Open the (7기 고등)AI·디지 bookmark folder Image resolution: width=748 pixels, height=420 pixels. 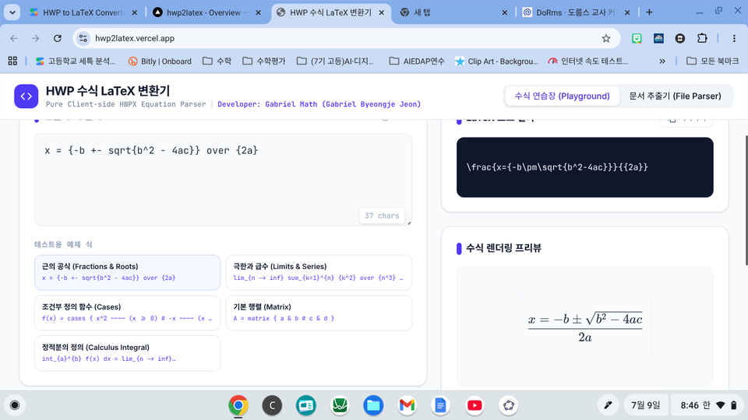point(335,61)
